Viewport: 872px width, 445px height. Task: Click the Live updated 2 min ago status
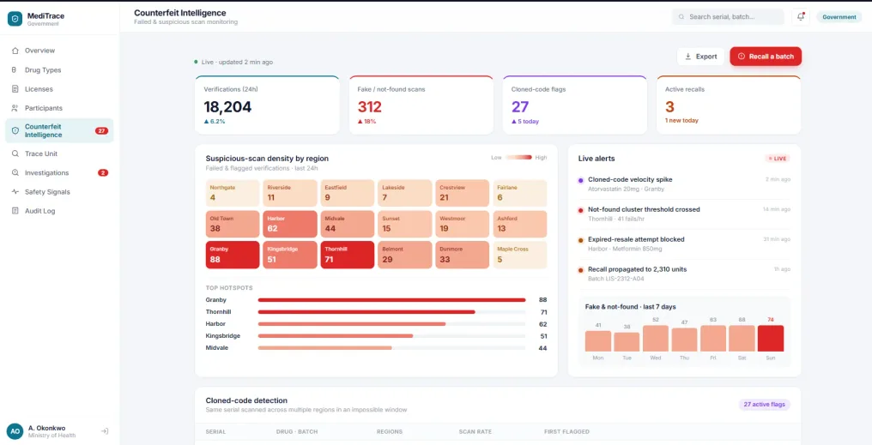click(233, 63)
